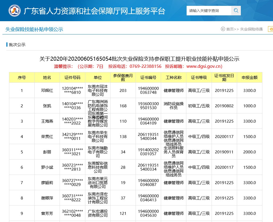The image size is (273, 222).
Task: Click the 姓名 column header
Action: point(47,77)
